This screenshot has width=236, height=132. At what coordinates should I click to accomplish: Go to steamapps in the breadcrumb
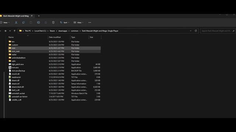point(63,31)
